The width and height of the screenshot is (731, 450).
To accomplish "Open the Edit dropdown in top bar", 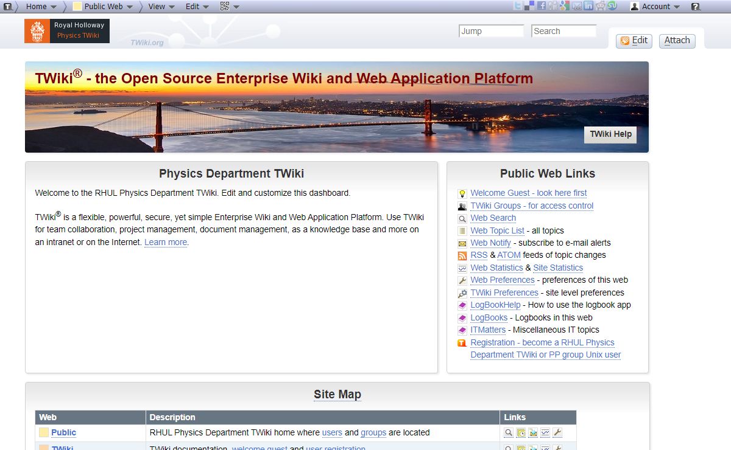I will [197, 6].
